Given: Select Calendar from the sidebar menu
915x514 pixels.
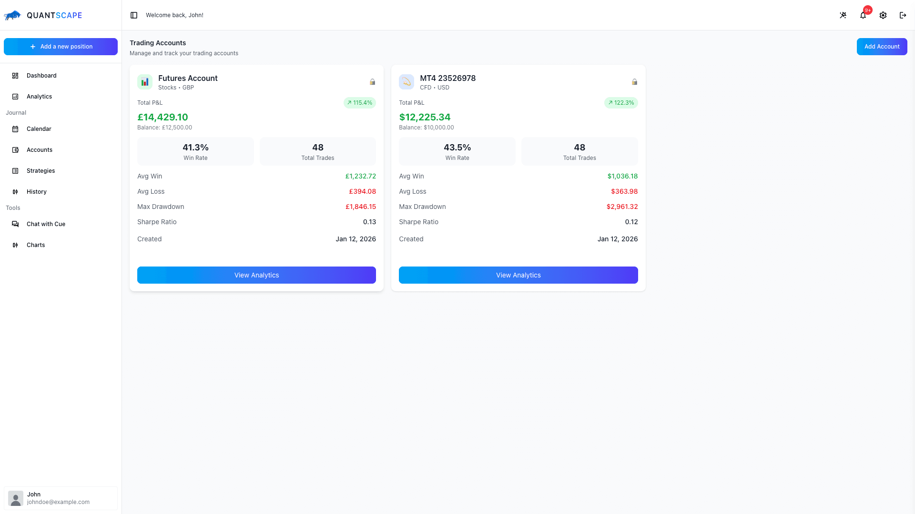Looking at the screenshot, I should [x=39, y=129].
